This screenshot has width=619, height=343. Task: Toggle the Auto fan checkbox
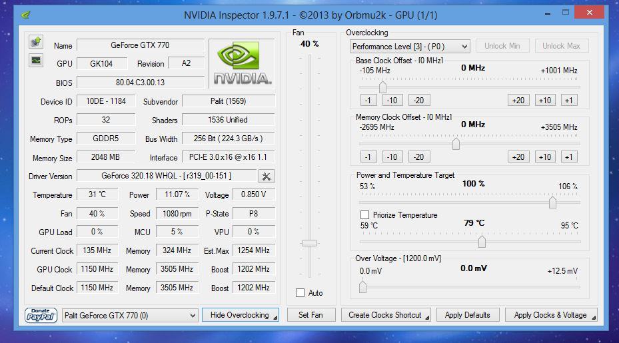point(300,293)
